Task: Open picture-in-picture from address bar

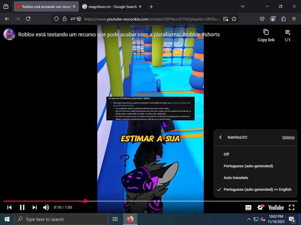Action: pyautogui.click(x=226, y=19)
